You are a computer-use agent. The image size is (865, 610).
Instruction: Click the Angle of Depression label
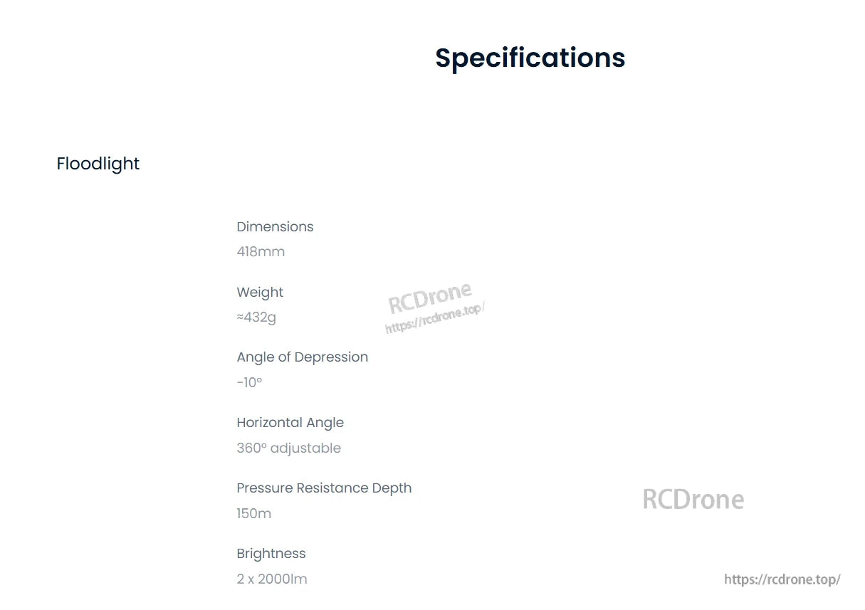tap(302, 357)
